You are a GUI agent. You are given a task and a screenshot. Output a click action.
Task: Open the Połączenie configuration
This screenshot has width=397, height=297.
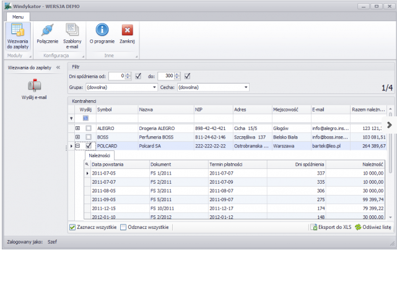[x=47, y=33]
